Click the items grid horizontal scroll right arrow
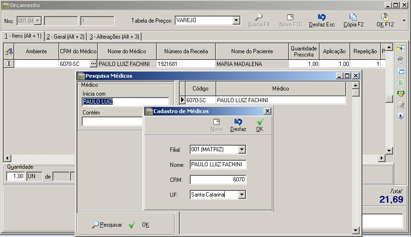Image resolution: width=411 pixels, height=237 pixels. (x=382, y=158)
